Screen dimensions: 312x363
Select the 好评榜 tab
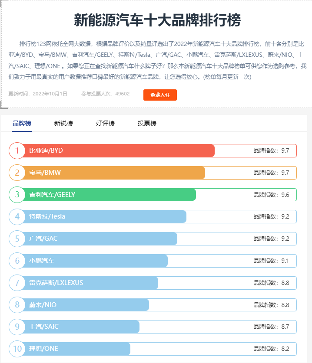click(105, 123)
